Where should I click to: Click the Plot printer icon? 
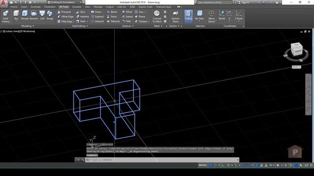coord(30,2)
